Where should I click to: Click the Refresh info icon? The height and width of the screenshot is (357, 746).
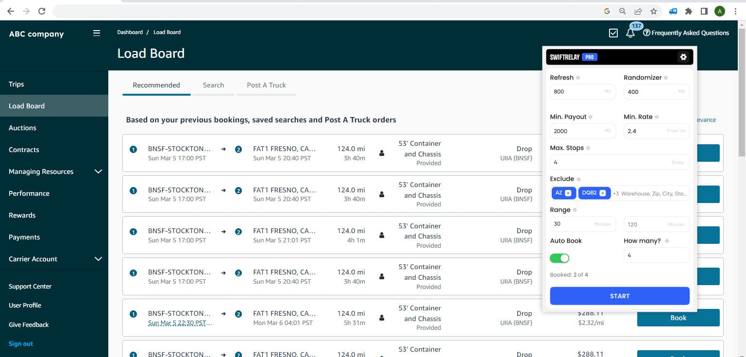578,78
